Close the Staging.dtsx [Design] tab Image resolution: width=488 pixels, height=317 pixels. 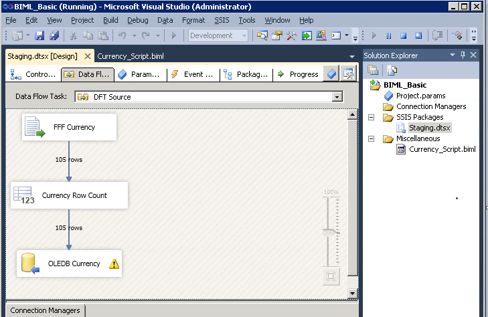(x=88, y=56)
